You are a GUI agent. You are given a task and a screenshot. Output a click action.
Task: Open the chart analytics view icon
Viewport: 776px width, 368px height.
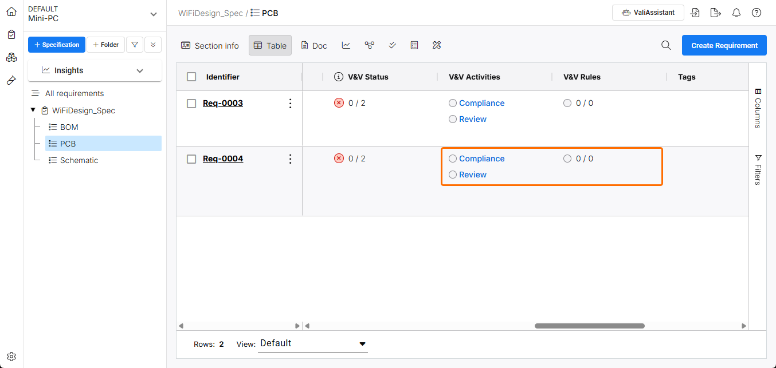pos(346,45)
